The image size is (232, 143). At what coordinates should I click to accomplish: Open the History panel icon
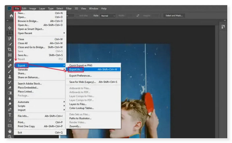[x=223, y=27]
